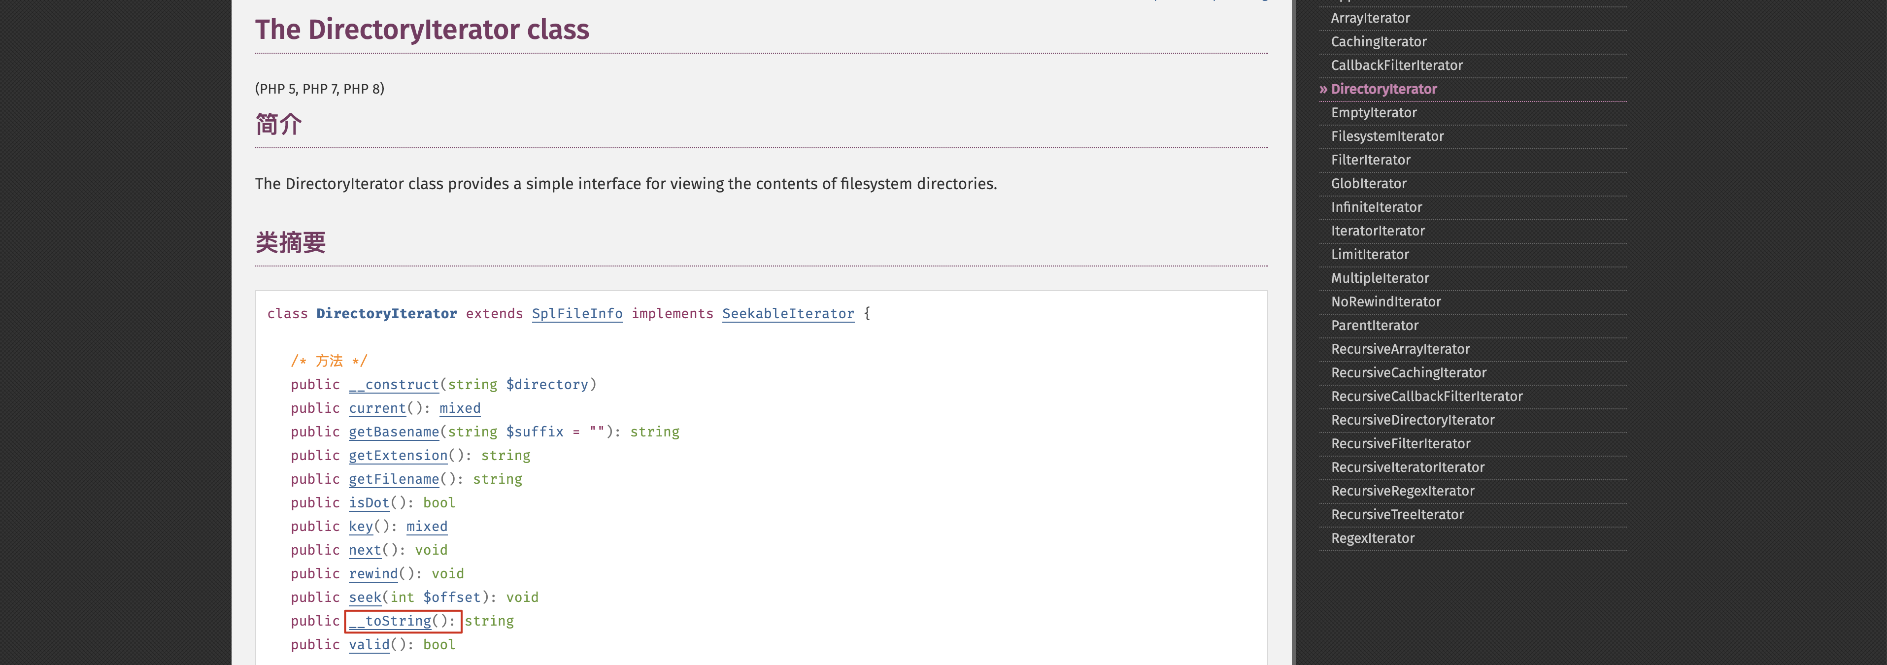1887x665 pixels.
Task: Go to RecursiveRegexIterator in the sidebar
Action: pyautogui.click(x=1403, y=491)
